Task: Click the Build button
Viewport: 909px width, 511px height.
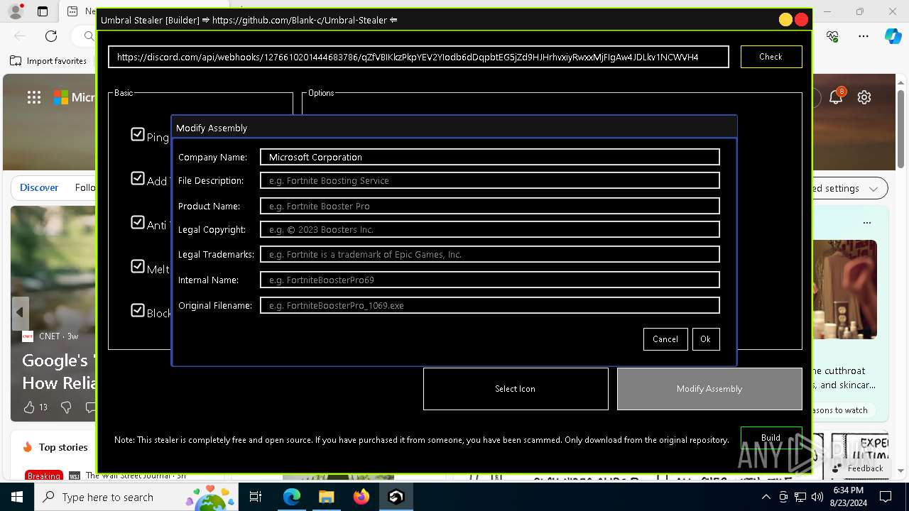Action: [771, 438]
